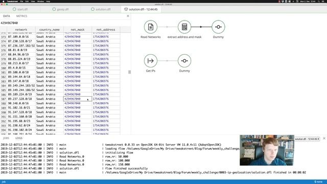Click the '$ none' status bar indicator

point(318,182)
